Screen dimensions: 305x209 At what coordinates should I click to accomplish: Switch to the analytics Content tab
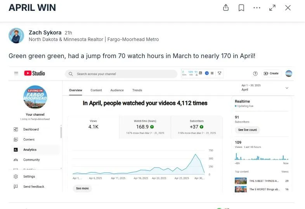point(96,90)
